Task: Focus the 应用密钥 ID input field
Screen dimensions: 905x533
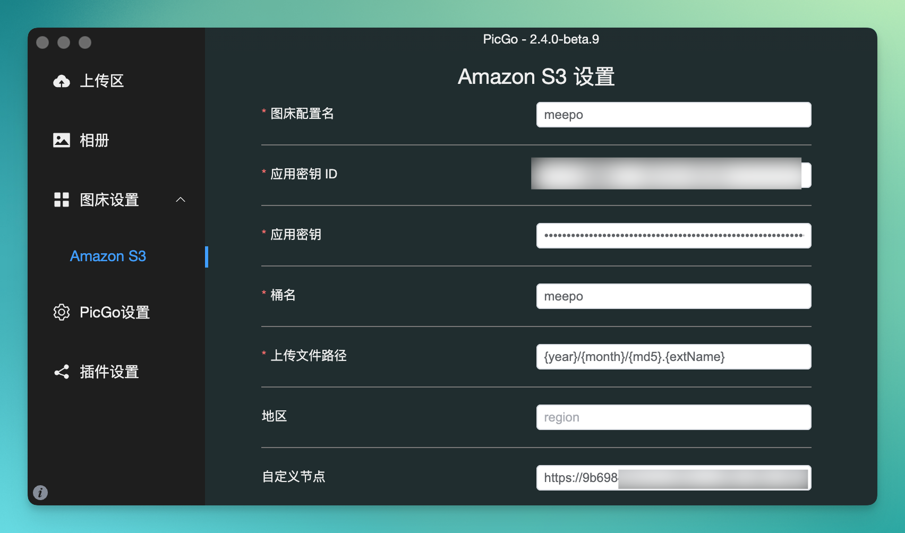Action: [674, 175]
